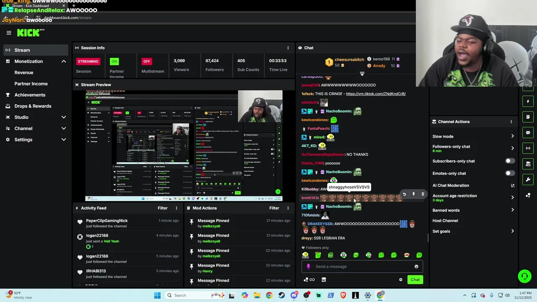This screenshot has width=537, height=302.
Task: Open Activity Feed Filter
Action: pos(162,208)
